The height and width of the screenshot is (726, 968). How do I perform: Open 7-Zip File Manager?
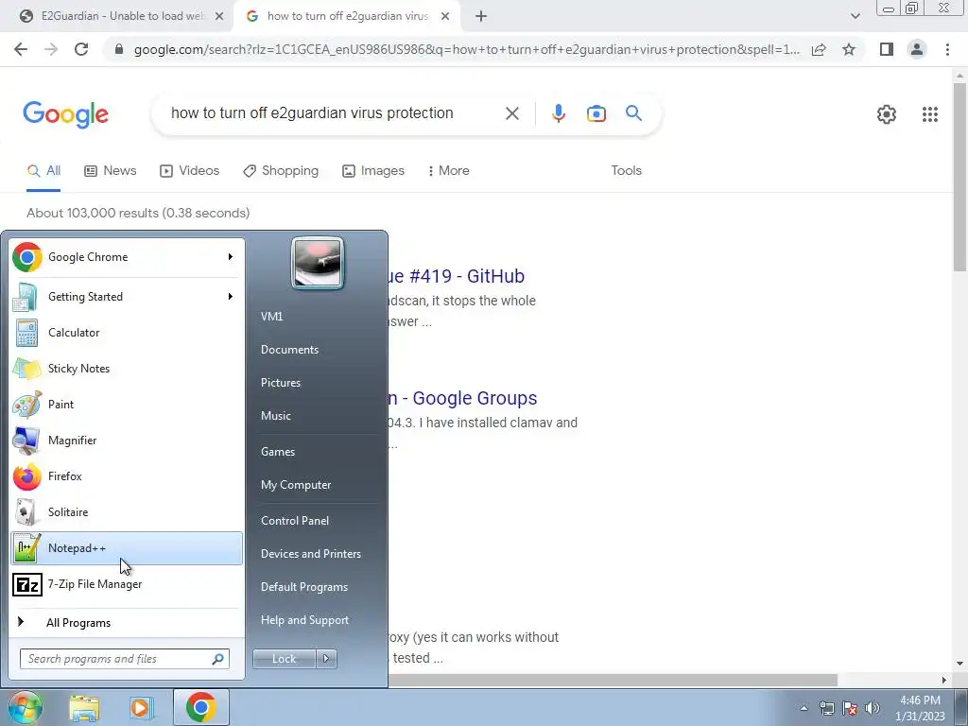pos(127,584)
